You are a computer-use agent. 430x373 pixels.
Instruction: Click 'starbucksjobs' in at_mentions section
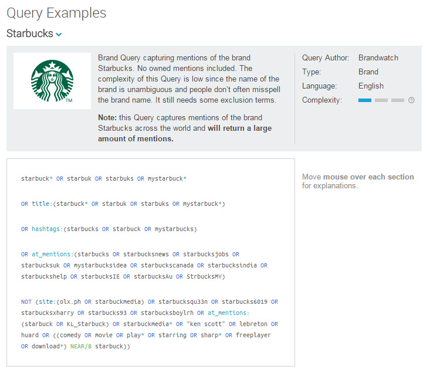point(206,254)
